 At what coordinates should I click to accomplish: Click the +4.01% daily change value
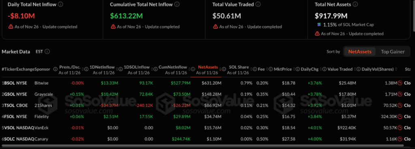[314, 128]
